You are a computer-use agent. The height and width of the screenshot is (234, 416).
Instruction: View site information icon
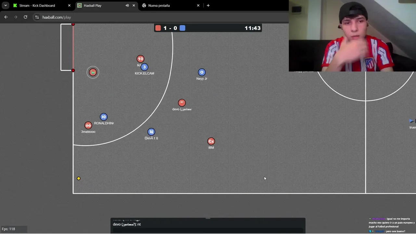(37, 17)
